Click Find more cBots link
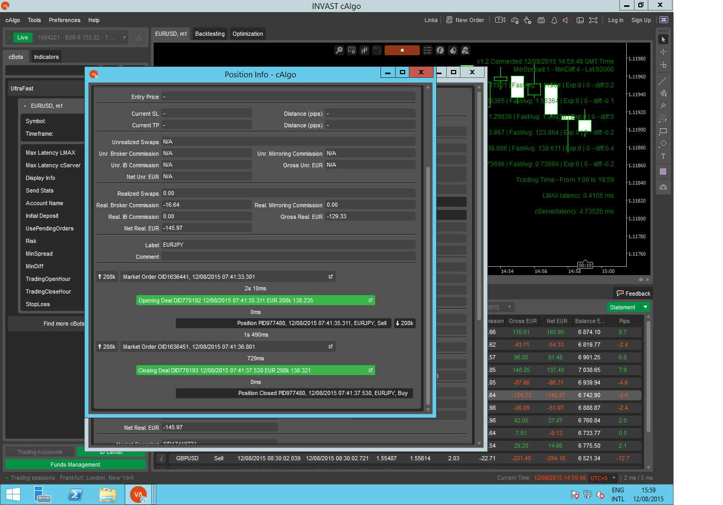 [64, 324]
